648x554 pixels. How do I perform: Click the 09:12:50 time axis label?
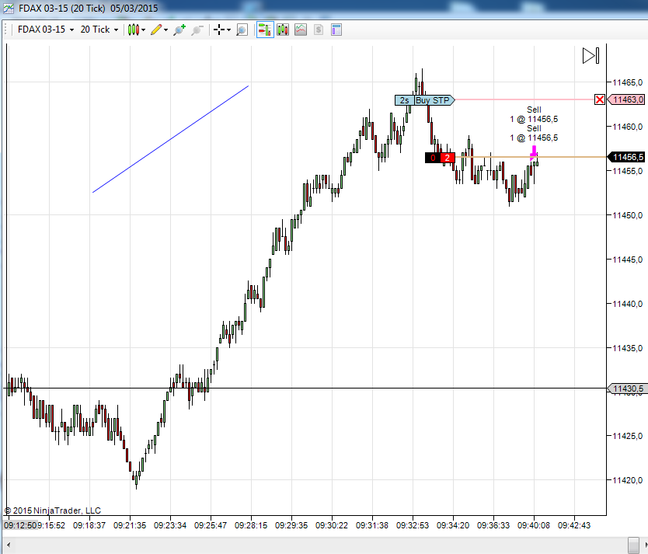[x=20, y=525]
